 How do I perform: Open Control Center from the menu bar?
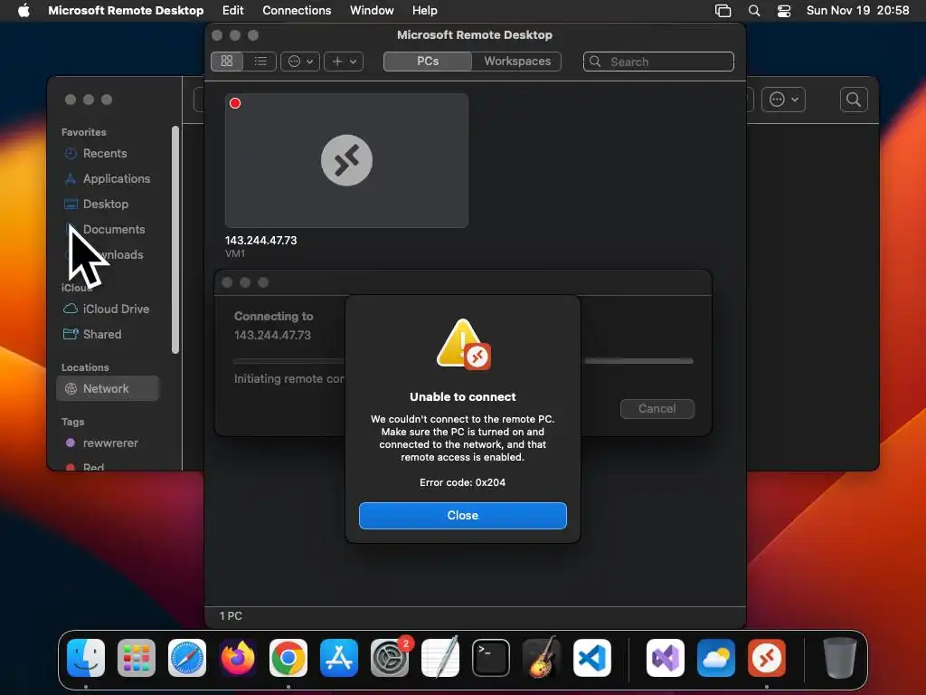point(784,11)
